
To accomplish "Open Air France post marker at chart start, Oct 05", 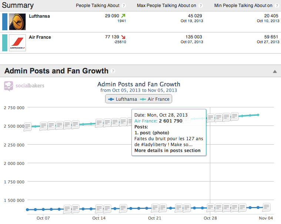I will [28, 127].
